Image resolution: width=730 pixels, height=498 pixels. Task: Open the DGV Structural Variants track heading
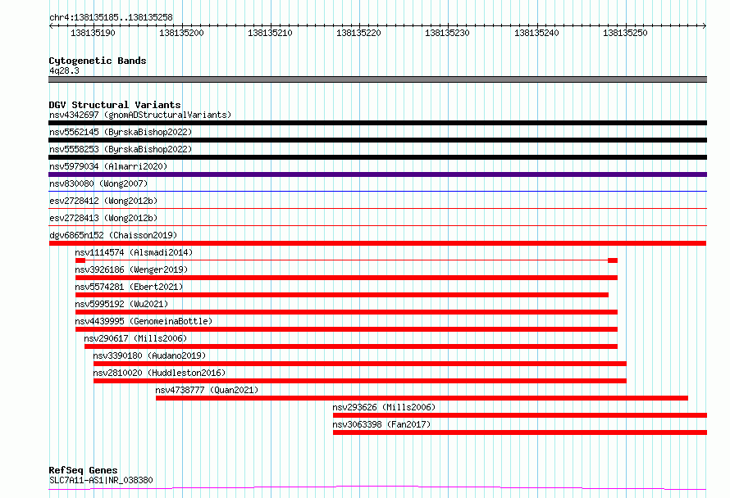click(115, 105)
